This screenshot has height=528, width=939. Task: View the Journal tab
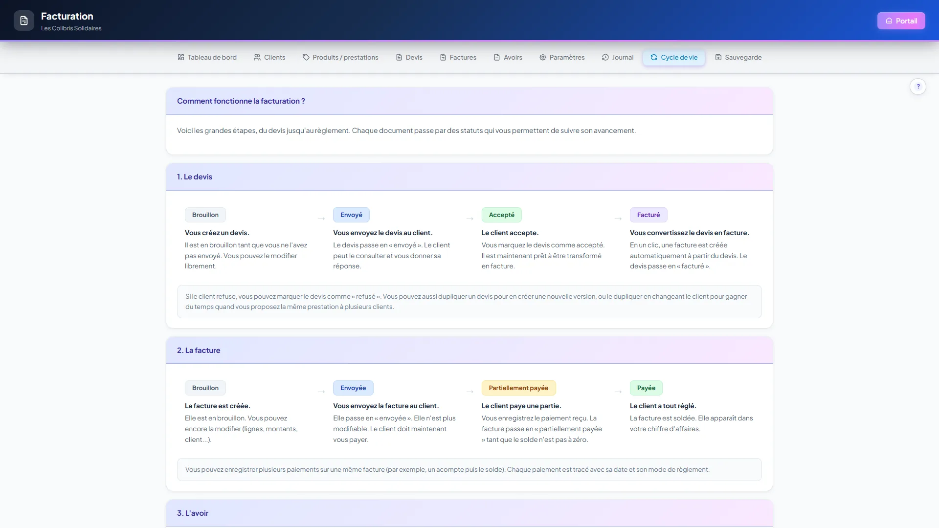click(x=618, y=57)
